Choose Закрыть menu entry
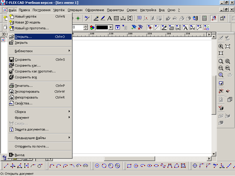 [x=40, y=43]
